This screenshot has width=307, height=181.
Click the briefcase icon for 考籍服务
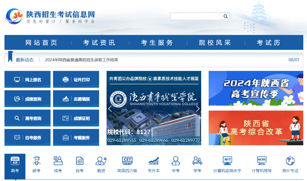66,137
